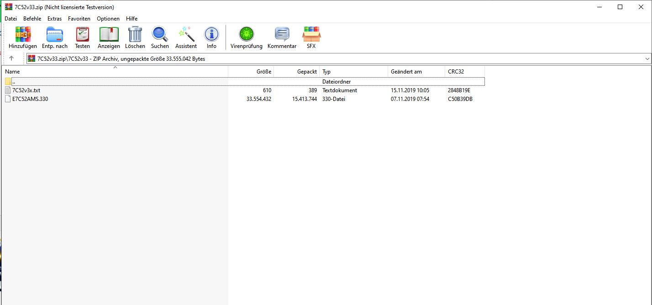Sort by Name column header

(x=116, y=72)
